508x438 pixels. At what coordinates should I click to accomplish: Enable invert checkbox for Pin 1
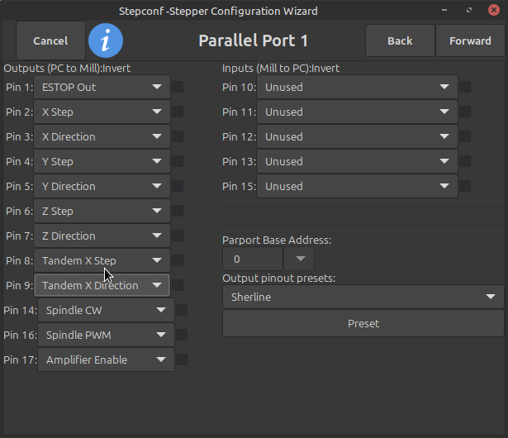point(178,87)
